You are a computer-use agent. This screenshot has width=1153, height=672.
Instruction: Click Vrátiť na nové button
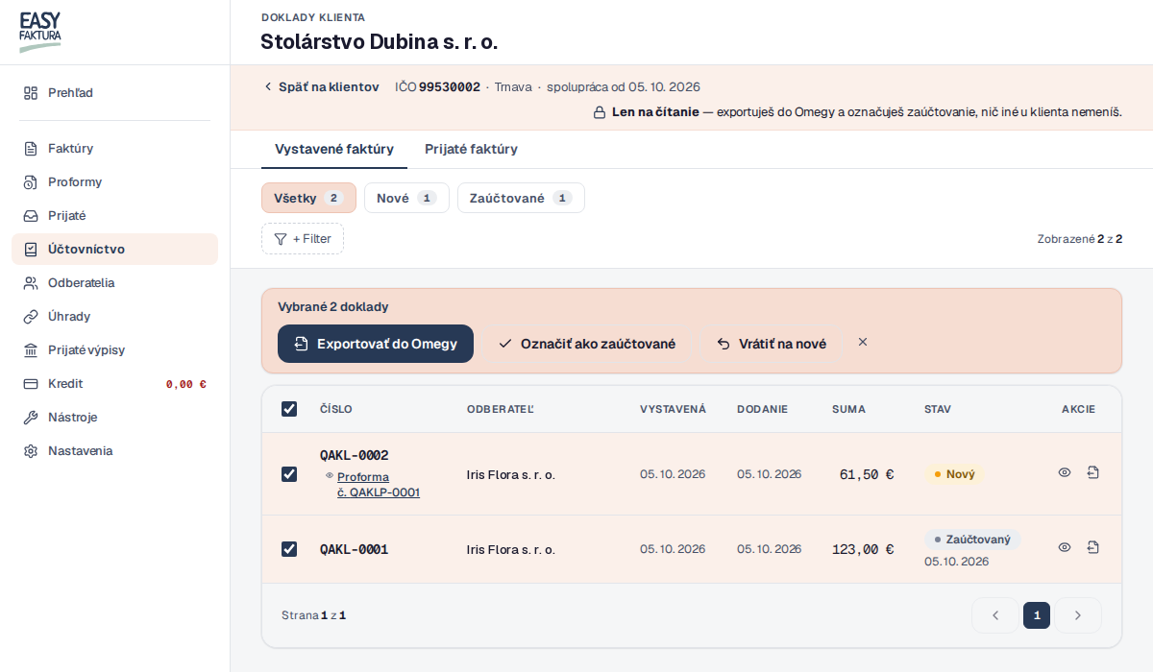772,344
